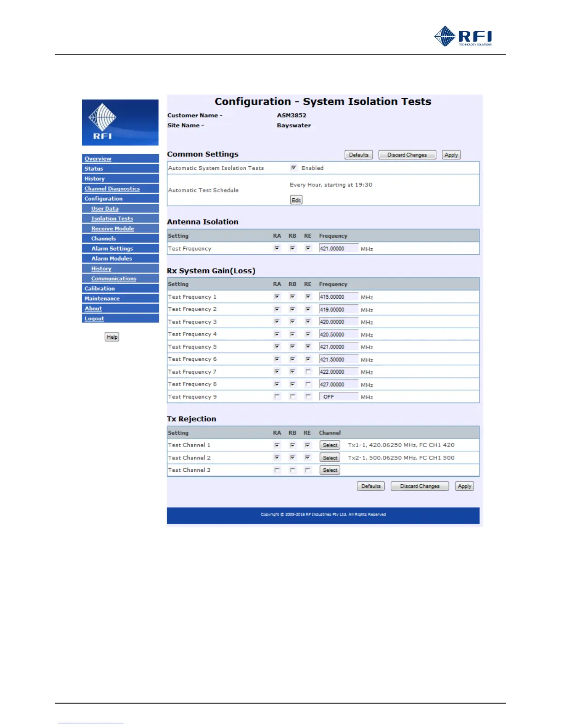This screenshot has width=562, height=727.
Task: Open the About page link
Action: click(93, 308)
